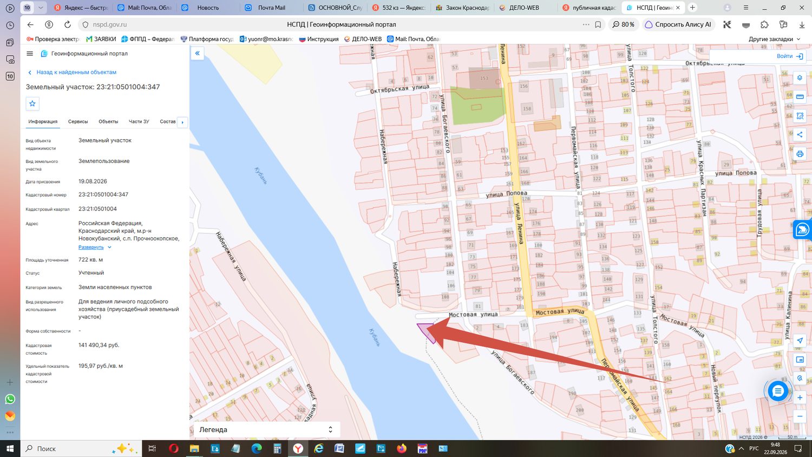Select the ruler measurement tool

[800, 97]
